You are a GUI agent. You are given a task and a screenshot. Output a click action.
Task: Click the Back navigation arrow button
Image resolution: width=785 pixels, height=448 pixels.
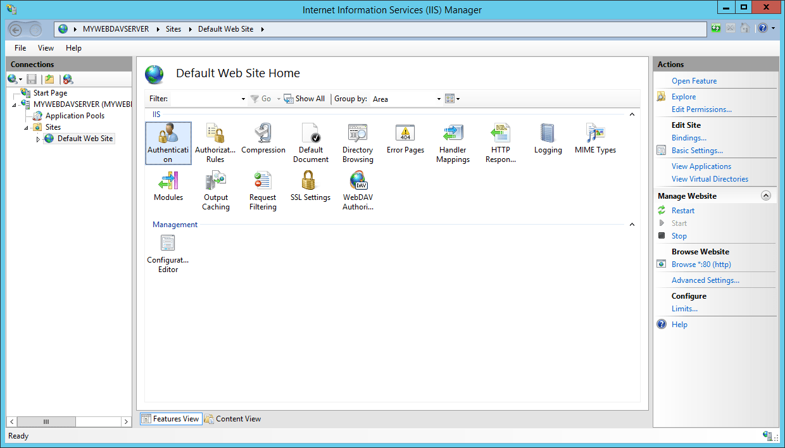(16, 29)
